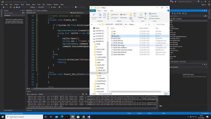Select System.Data.SQLite.dll in file list
Screen dimensions: 211x119
coord(120,52)
